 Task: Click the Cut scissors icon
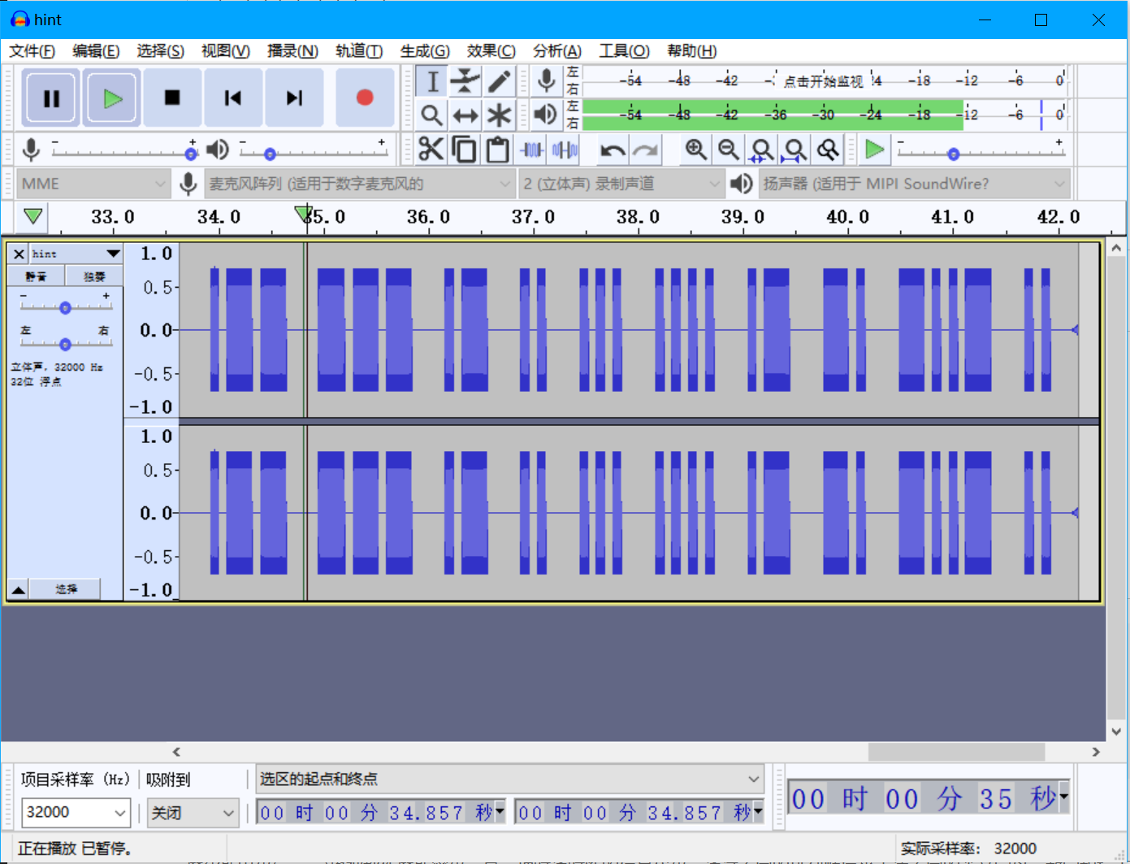(x=431, y=150)
